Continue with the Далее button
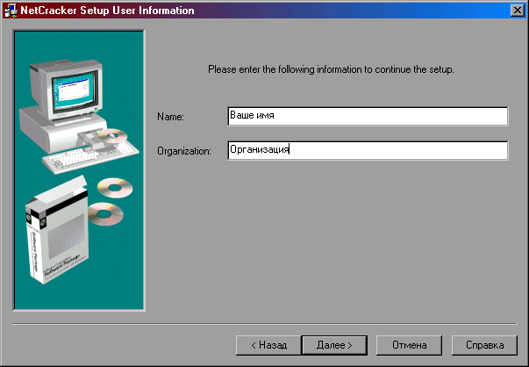The height and width of the screenshot is (367, 529). [334, 345]
